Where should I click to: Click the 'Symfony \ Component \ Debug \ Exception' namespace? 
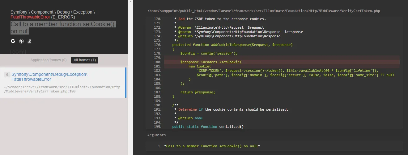(x=53, y=12)
